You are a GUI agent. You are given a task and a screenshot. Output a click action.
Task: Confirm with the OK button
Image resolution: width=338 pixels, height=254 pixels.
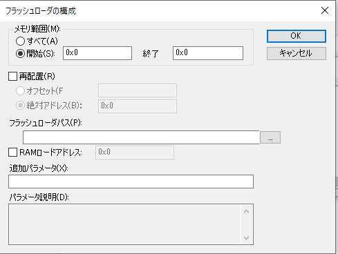[x=297, y=36]
